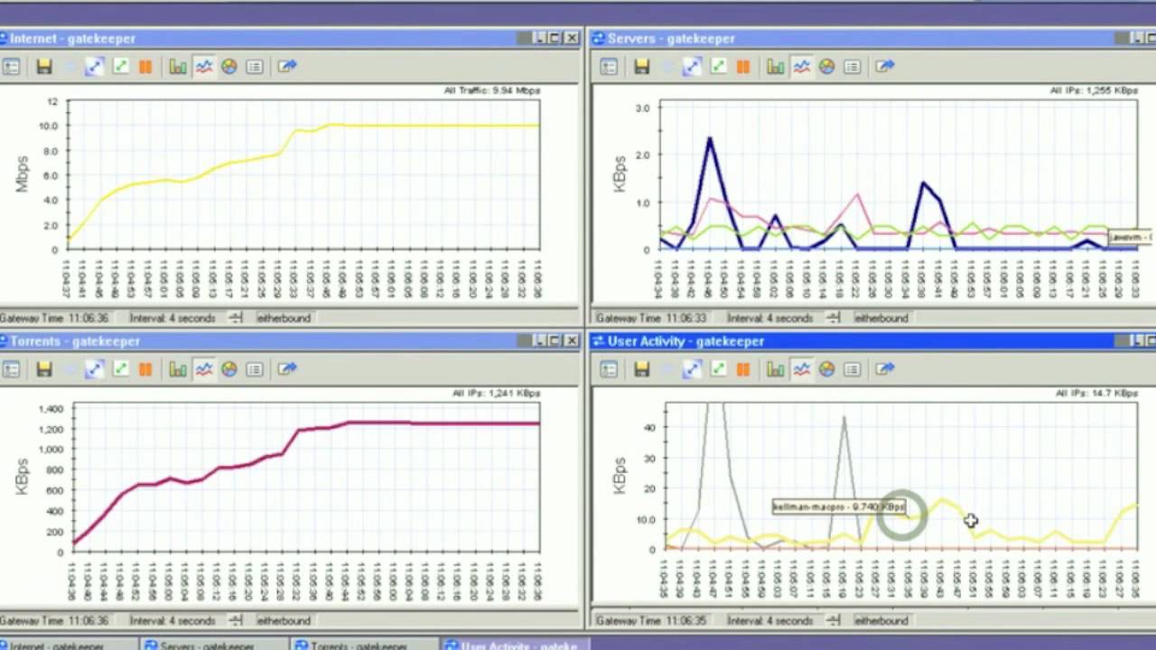Click 'All IPs: 1,241 KBps' label in Torrents
1156x650 pixels.
(496, 394)
